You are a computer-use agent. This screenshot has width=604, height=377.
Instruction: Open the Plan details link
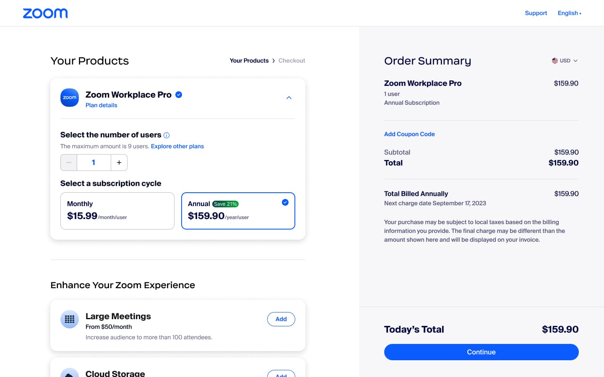[102, 106]
